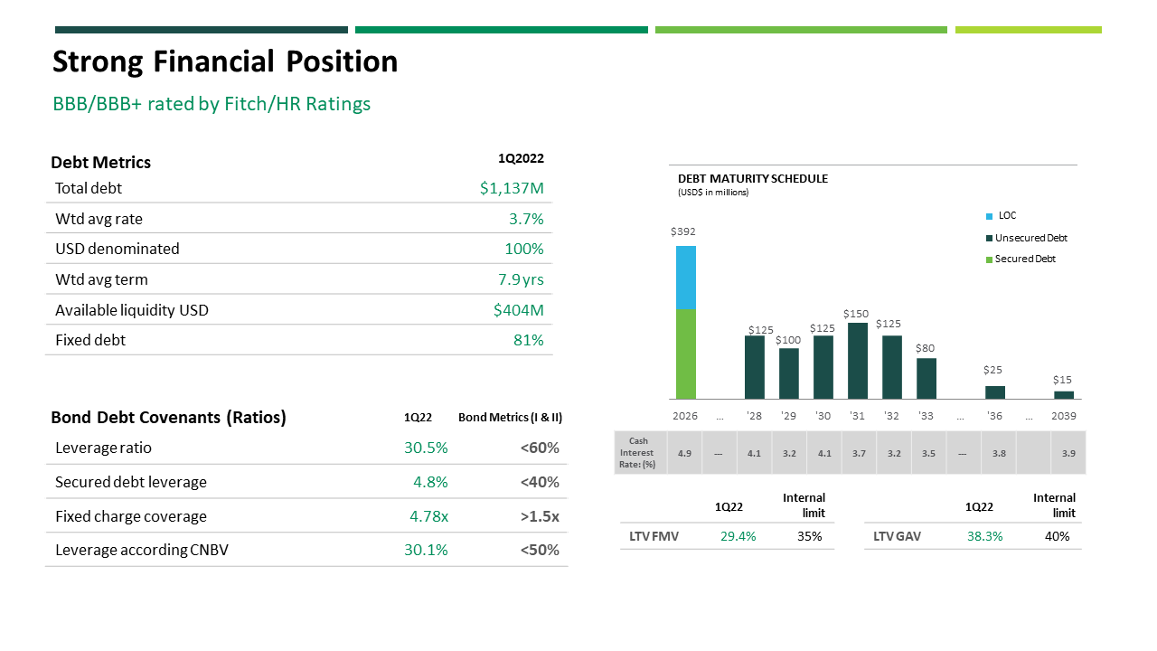Click the '29.4%' LTV FMV value
Screen dimensions: 1157x651
point(738,536)
